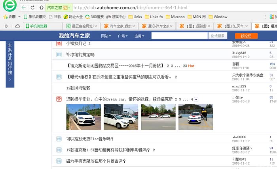
Task: Open the 补漆笔能搞定吗 thread
Action: click(80, 54)
